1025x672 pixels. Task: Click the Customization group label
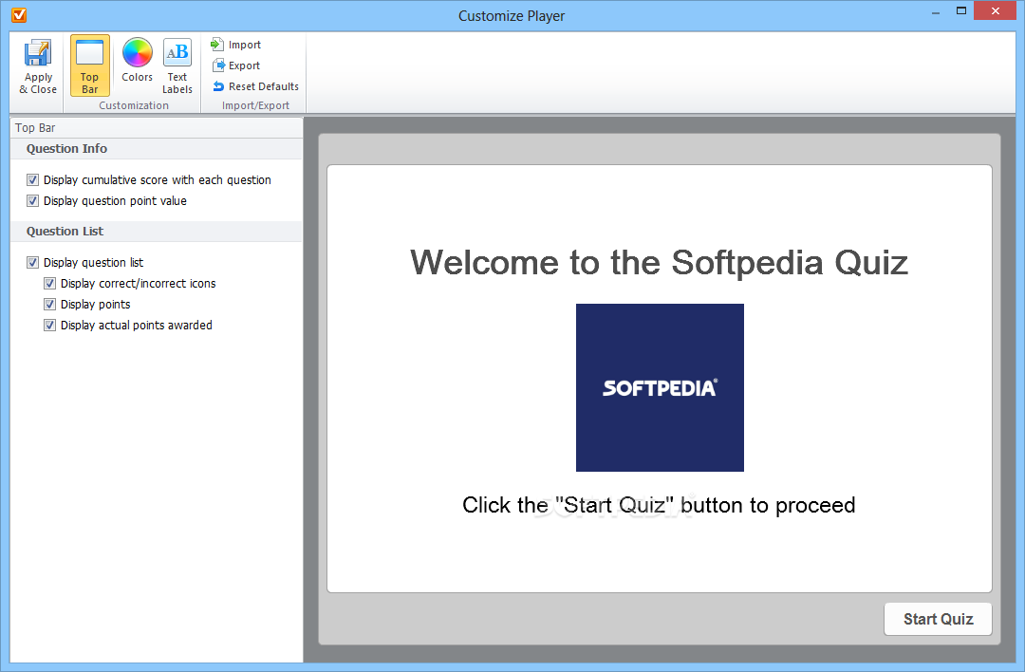coord(134,105)
